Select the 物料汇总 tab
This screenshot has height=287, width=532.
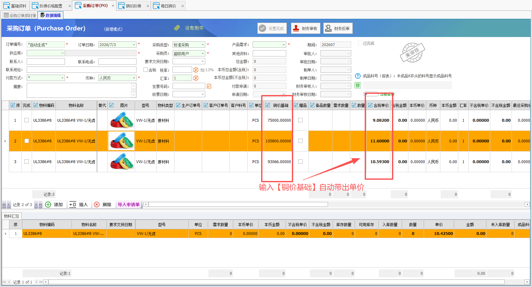click(12, 216)
